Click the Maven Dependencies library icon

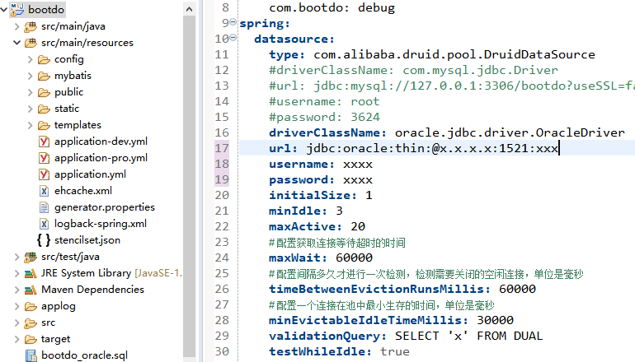click(x=31, y=290)
